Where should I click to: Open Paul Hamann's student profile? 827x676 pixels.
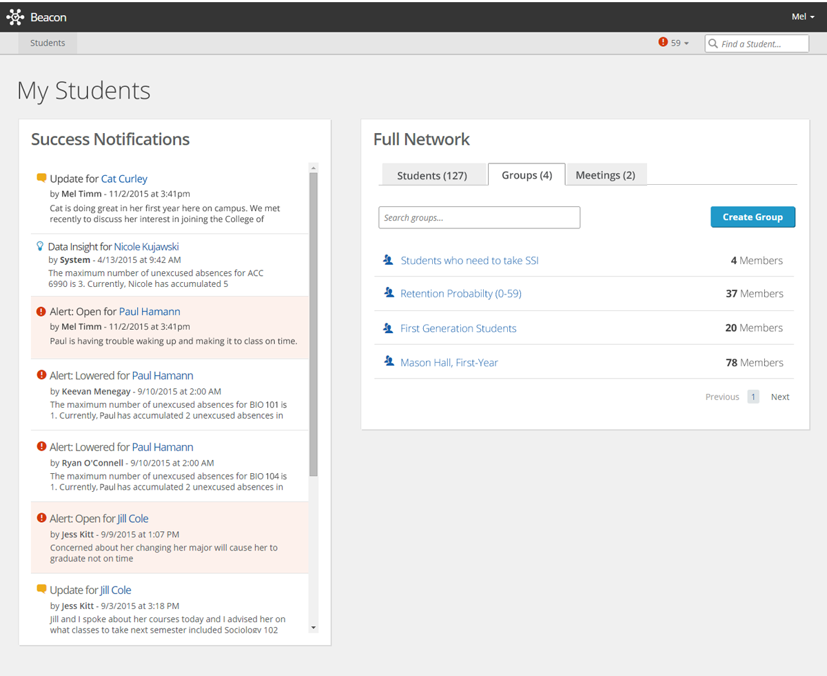point(150,311)
